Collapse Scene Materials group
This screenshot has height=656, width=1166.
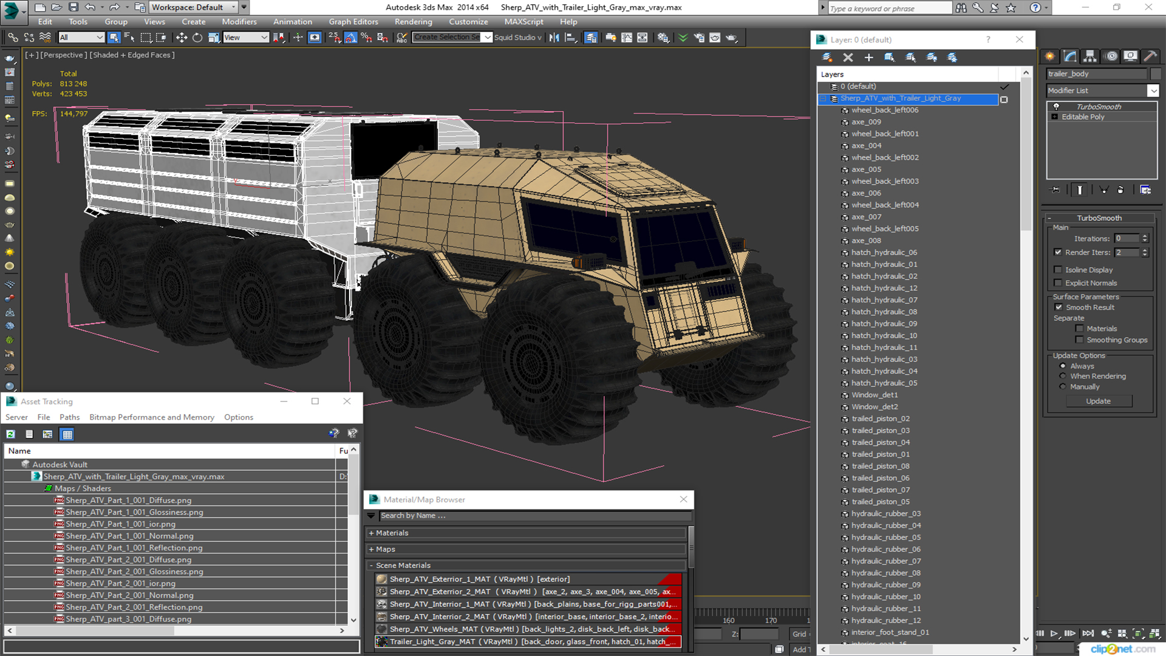click(x=371, y=565)
